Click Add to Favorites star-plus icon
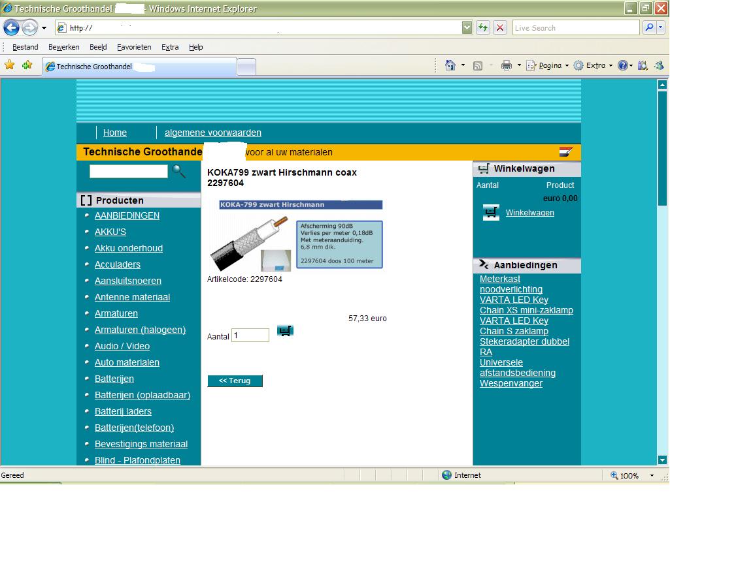The image size is (753, 564). click(x=27, y=65)
